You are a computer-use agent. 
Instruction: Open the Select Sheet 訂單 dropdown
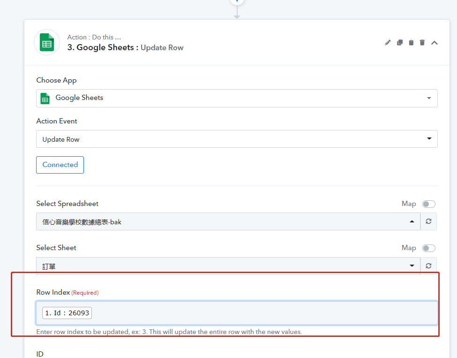(228, 266)
